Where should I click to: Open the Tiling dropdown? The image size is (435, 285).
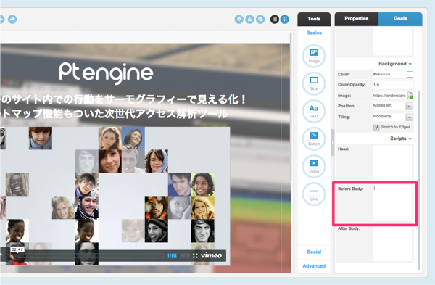pyautogui.click(x=409, y=117)
